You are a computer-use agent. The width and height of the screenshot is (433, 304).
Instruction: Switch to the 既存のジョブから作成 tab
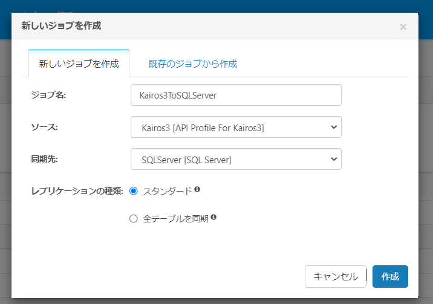point(193,63)
